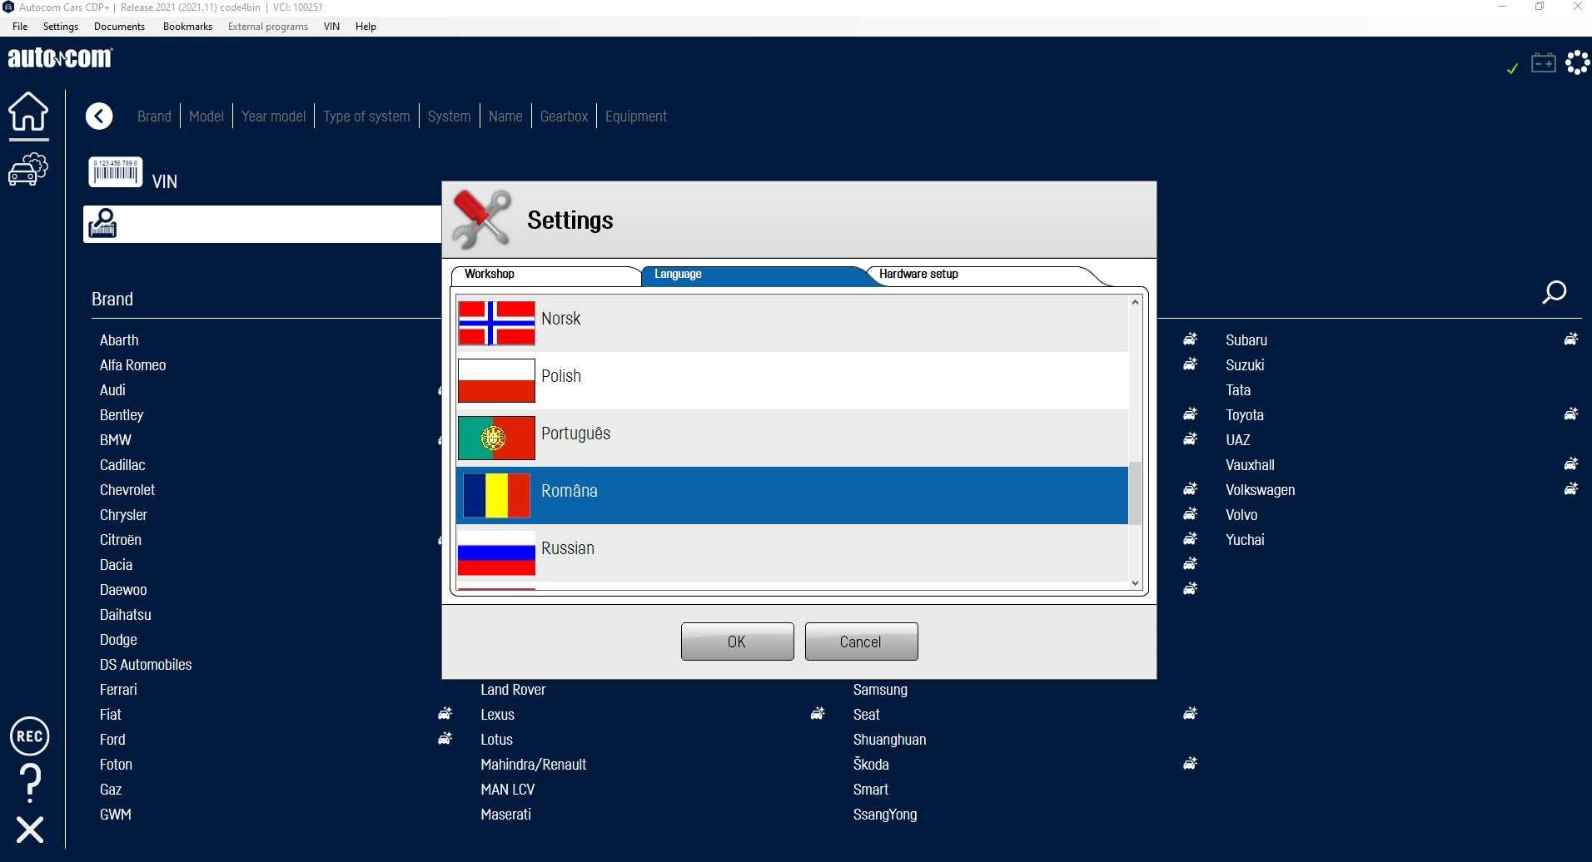
Task: Click the VIN scan search icon
Action: tap(102, 224)
